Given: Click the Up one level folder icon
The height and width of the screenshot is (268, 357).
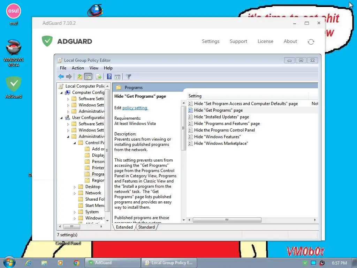Looking at the screenshot, I should click(80, 76).
